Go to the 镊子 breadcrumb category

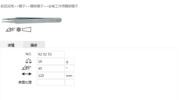22,6
